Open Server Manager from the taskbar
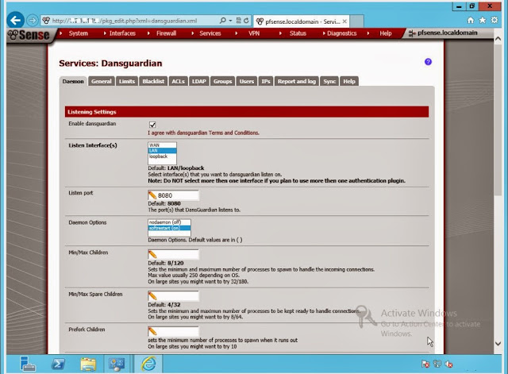The width and height of the screenshot is (508, 374). tap(28, 364)
